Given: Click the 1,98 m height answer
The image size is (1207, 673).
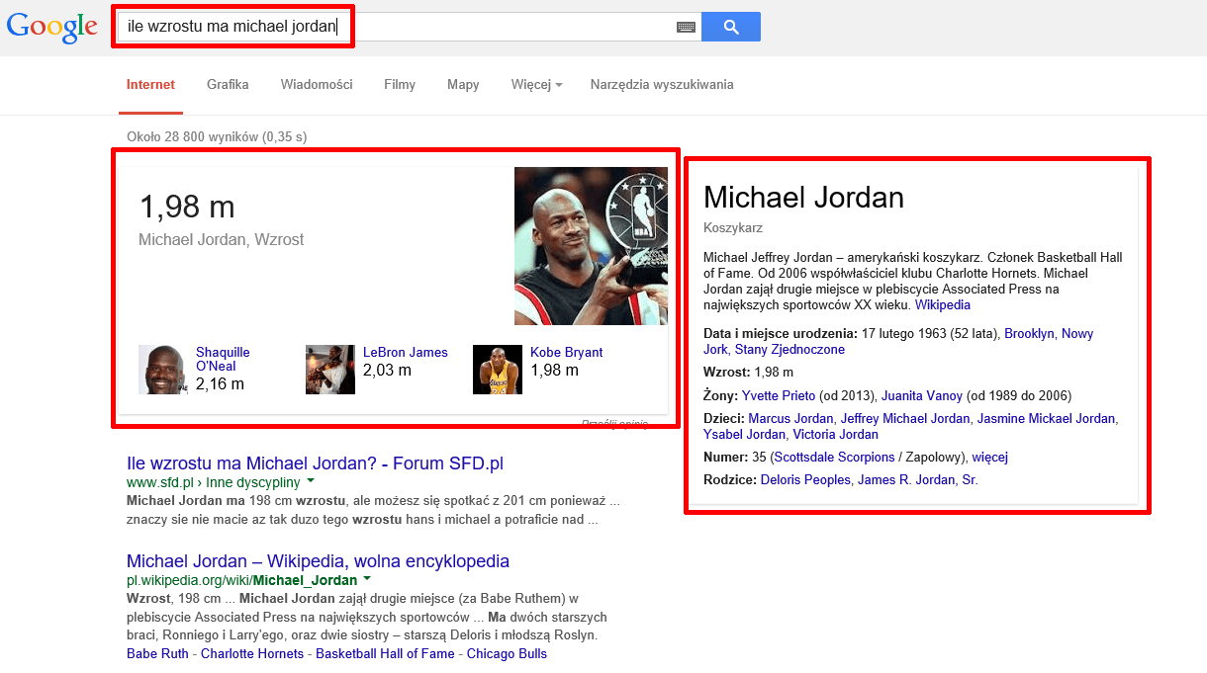Looking at the screenshot, I should (x=187, y=208).
